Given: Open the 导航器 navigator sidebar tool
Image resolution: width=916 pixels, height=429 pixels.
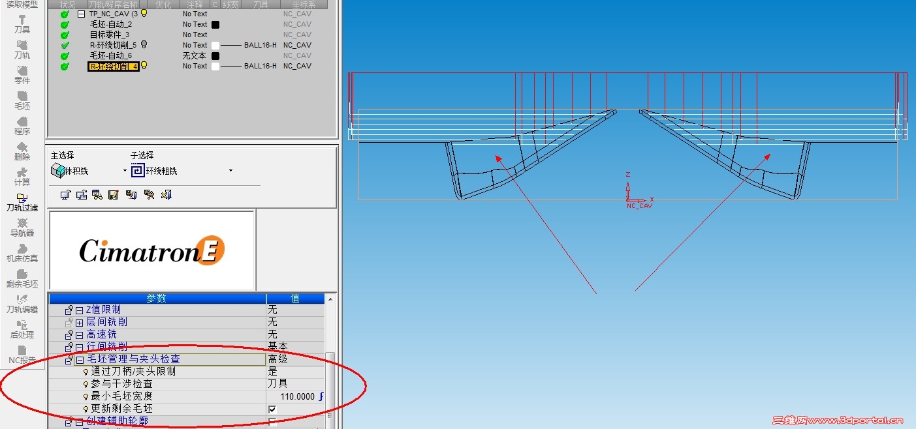Looking at the screenshot, I should click(x=22, y=228).
